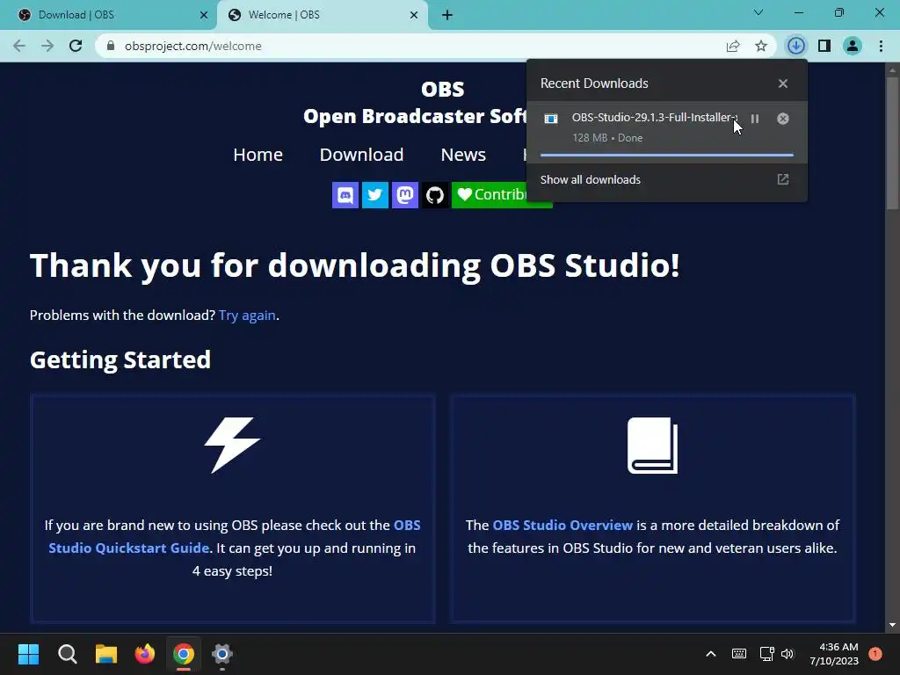Open the OBS Studio Overview link
Screen dimensions: 900x675
click(562, 526)
